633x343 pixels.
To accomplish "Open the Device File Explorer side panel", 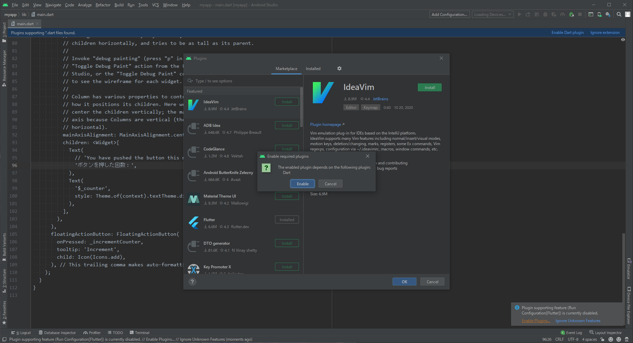I will 629,305.
